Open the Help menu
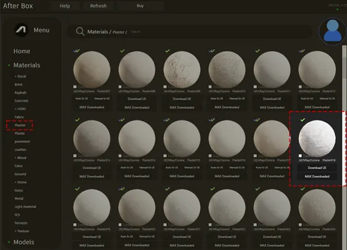 (x=65, y=6)
